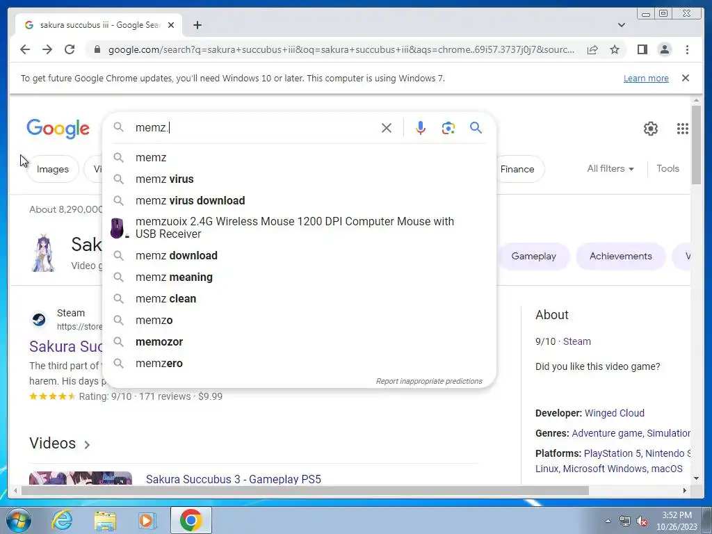This screenshot has height=534, width=712.
Task: Click the Chrome back arrow
Action: [x=25, y=49]
